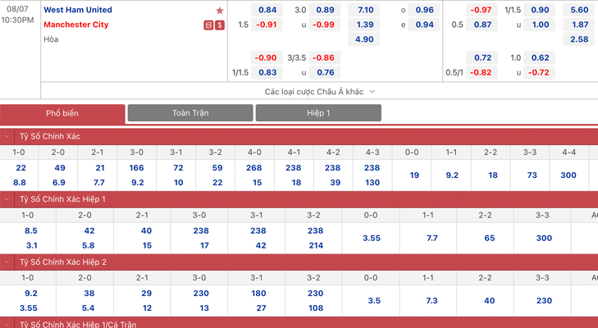
Task: Select first-half alternate handicap odds 0.72
Action: point(482,57)
